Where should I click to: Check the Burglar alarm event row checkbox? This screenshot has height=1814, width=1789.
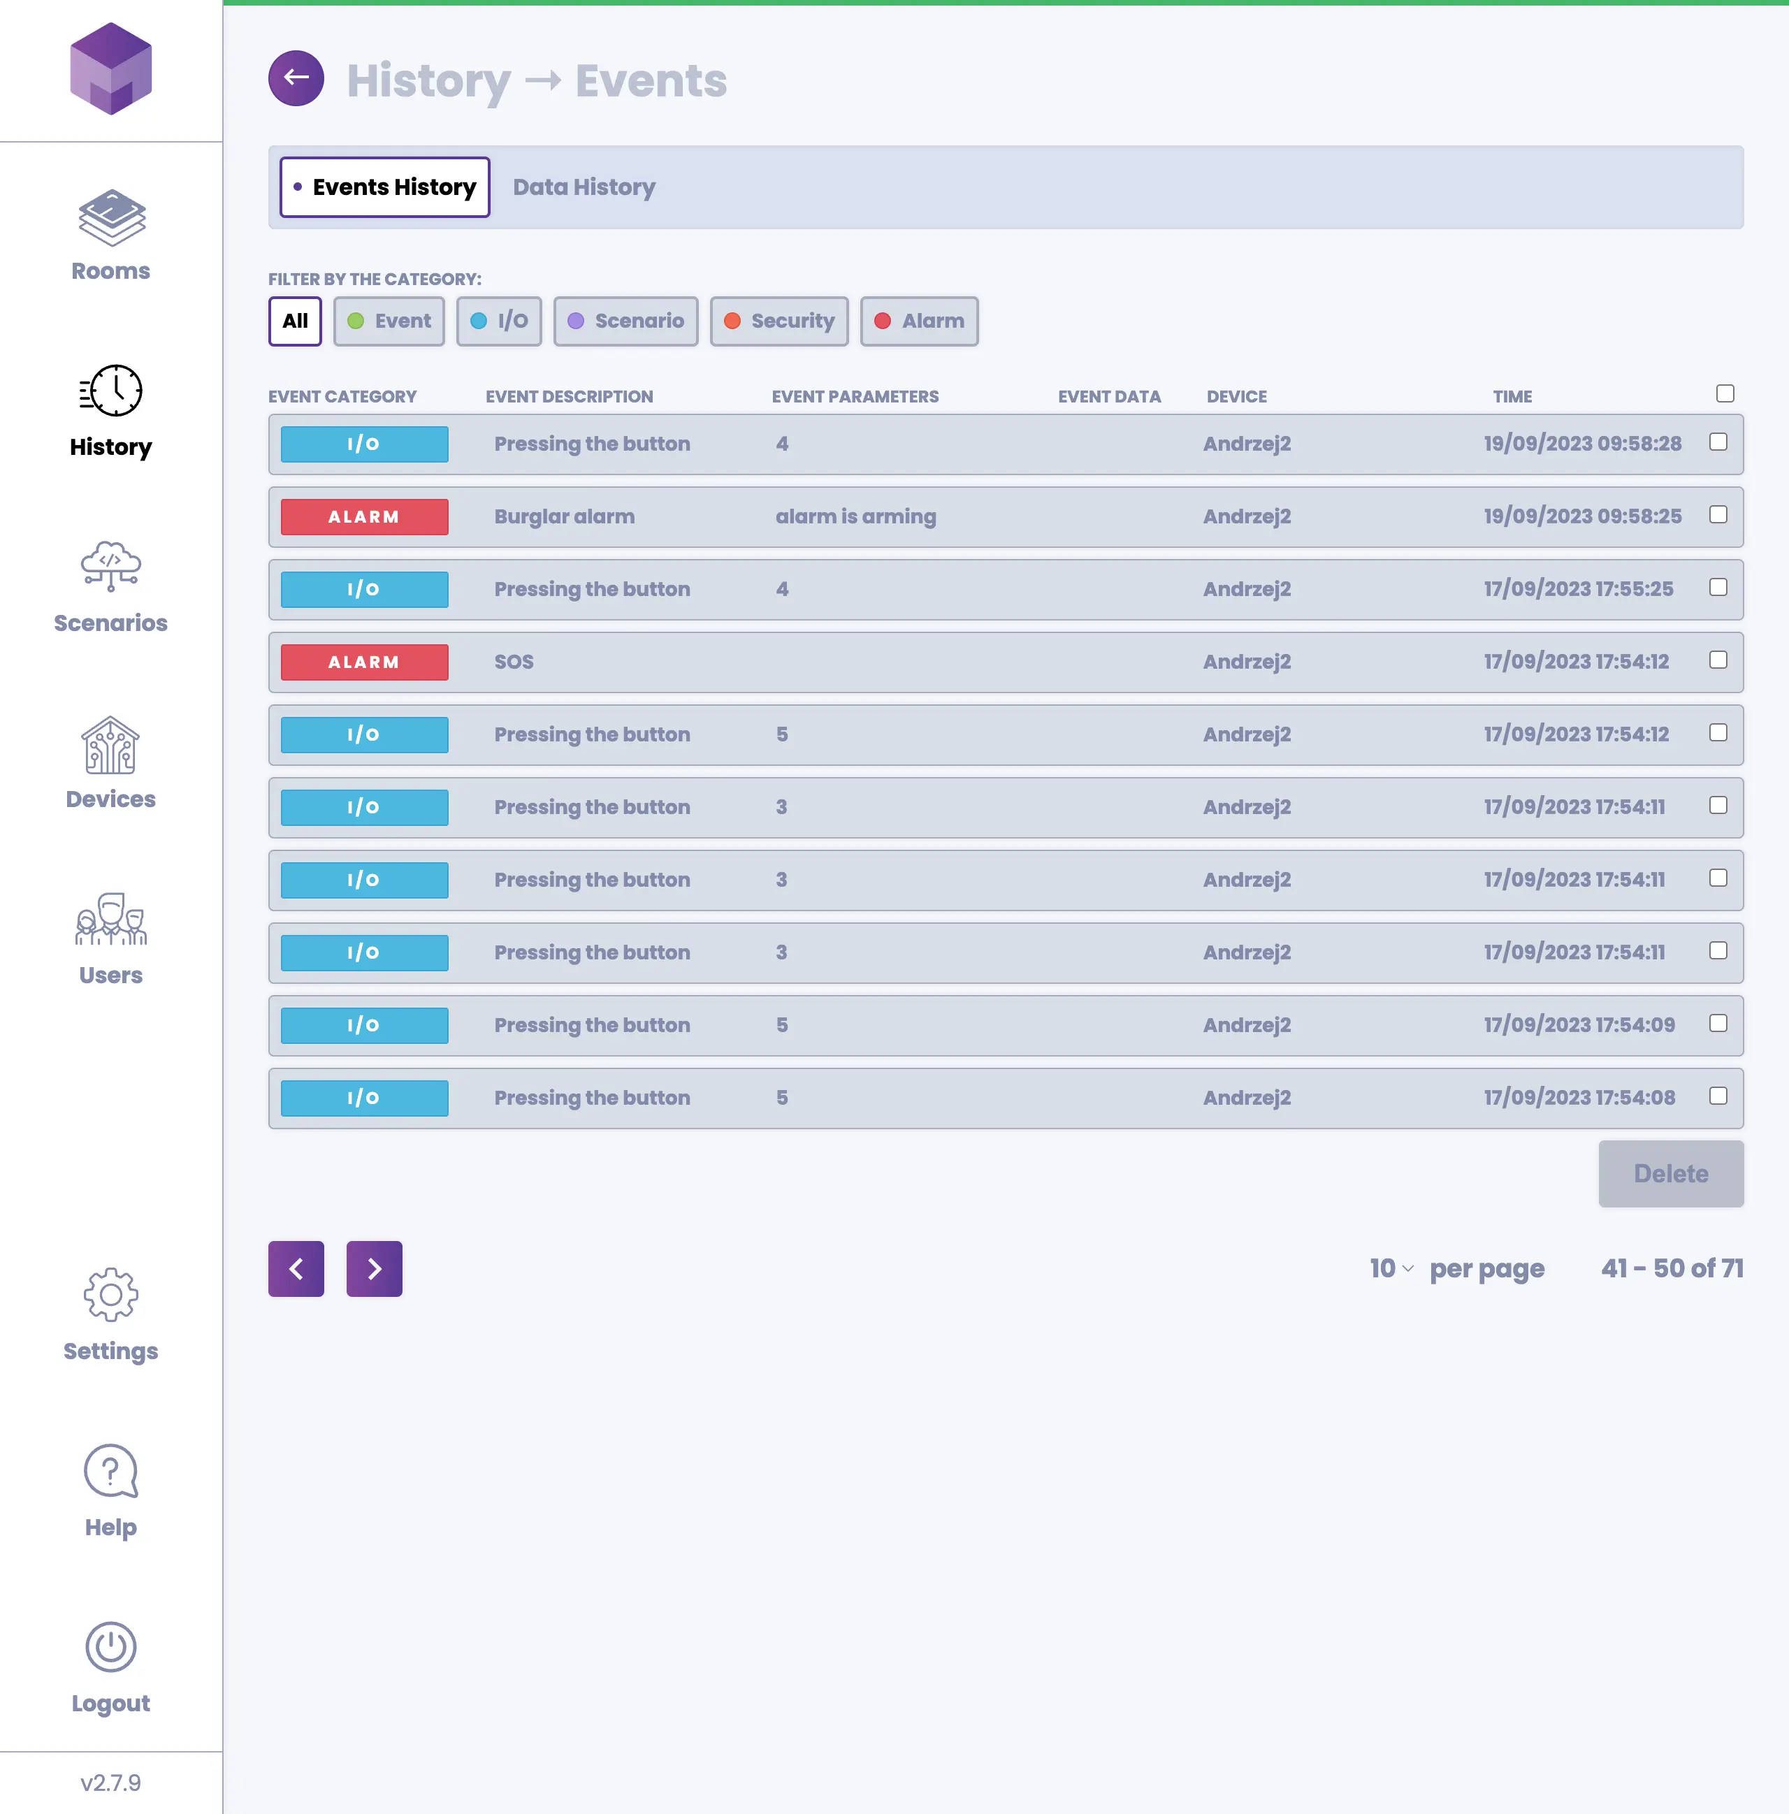coord(1718,514)
